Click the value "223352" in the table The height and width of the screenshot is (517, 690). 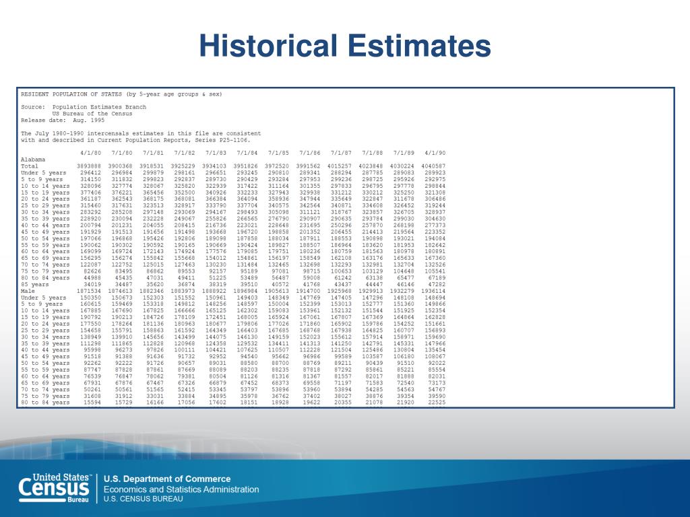(x=435, y=232)
